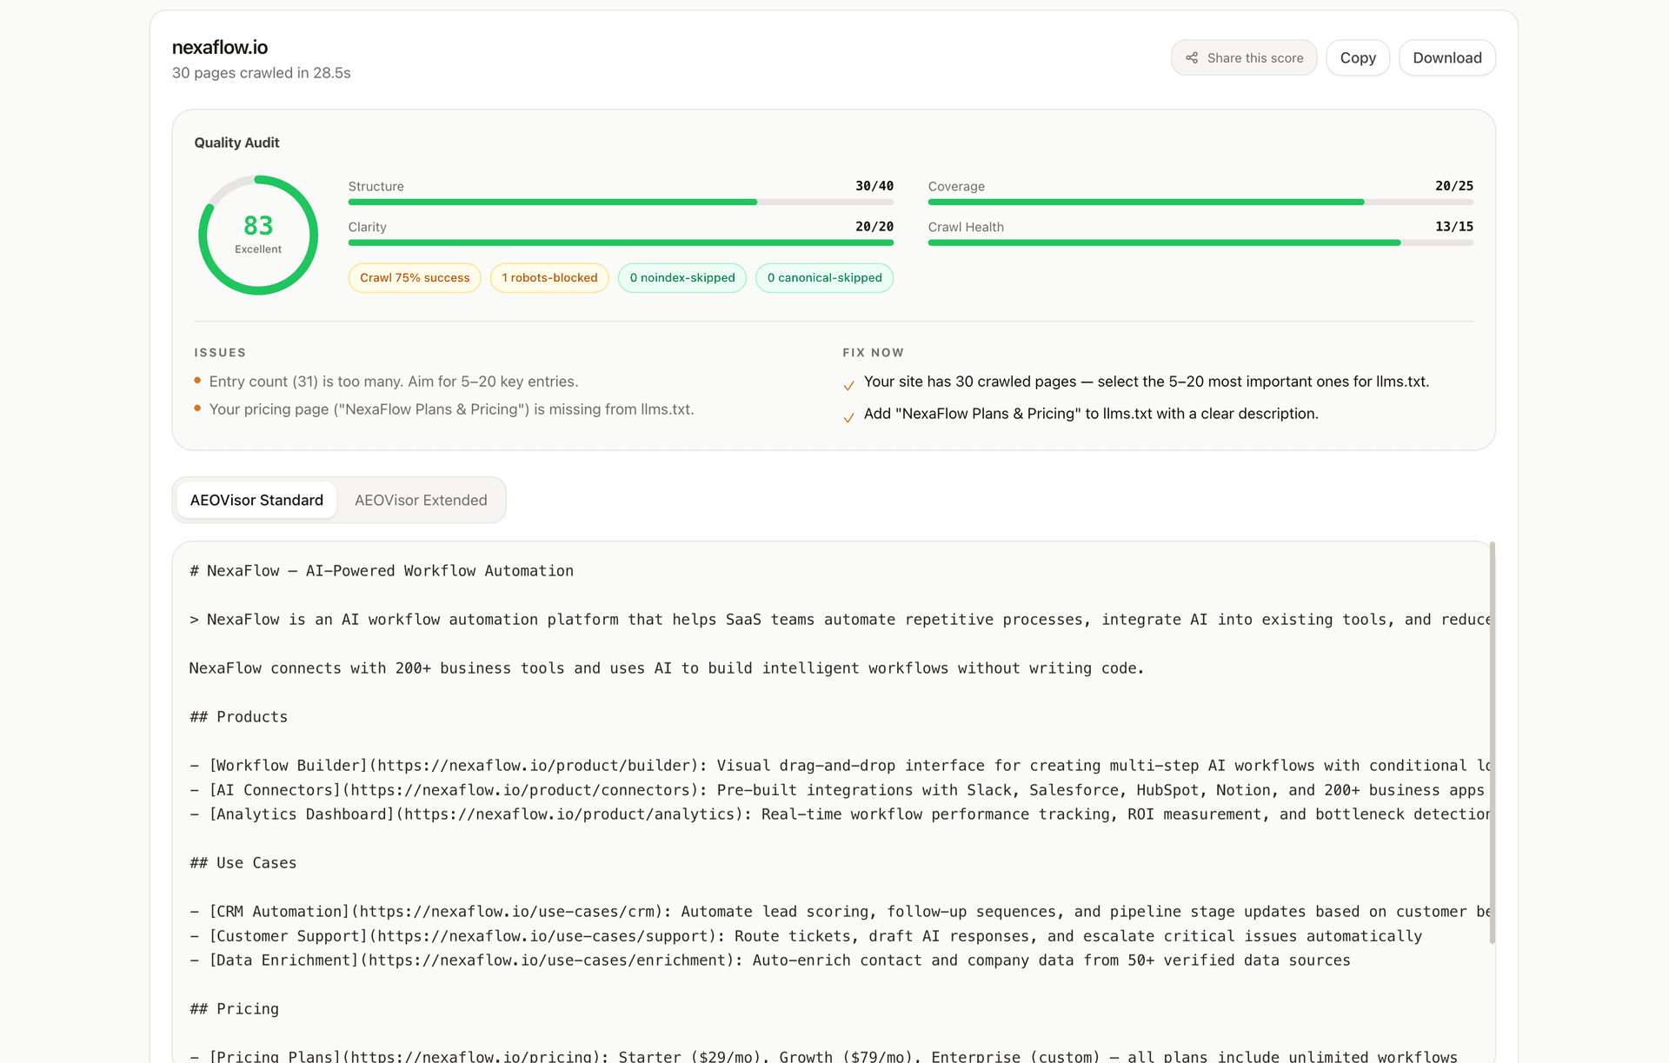Viewport: 1669px width, 1063px height.
Task: Click the Pricing Plans entry line
Action: pyautogui.click(x=823, y=1056)
